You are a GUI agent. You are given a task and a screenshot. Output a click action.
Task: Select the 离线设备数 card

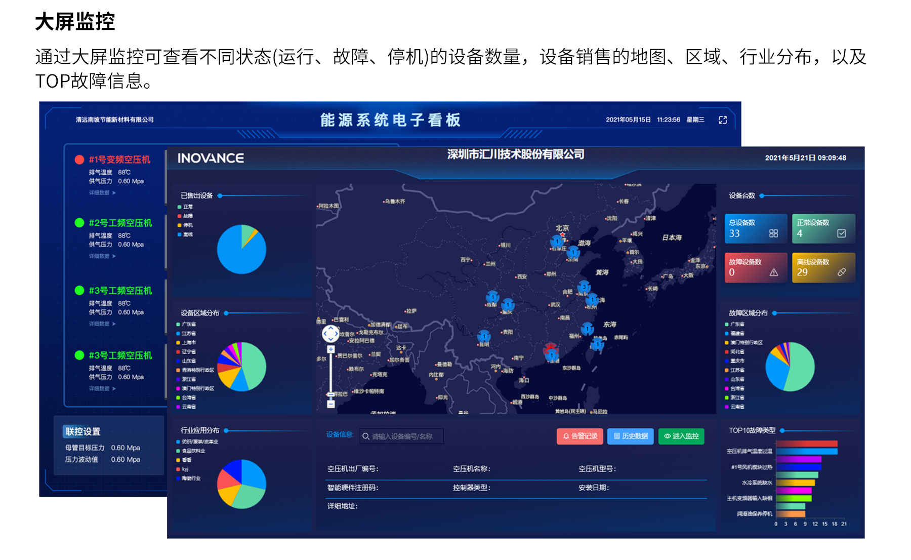click(823, 267)
